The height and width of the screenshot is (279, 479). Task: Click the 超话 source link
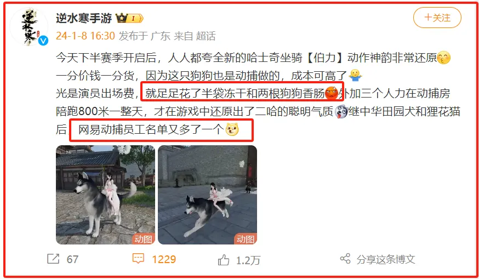[206, 36]
